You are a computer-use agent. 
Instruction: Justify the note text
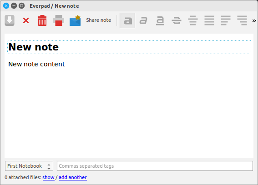click(209, 20)
